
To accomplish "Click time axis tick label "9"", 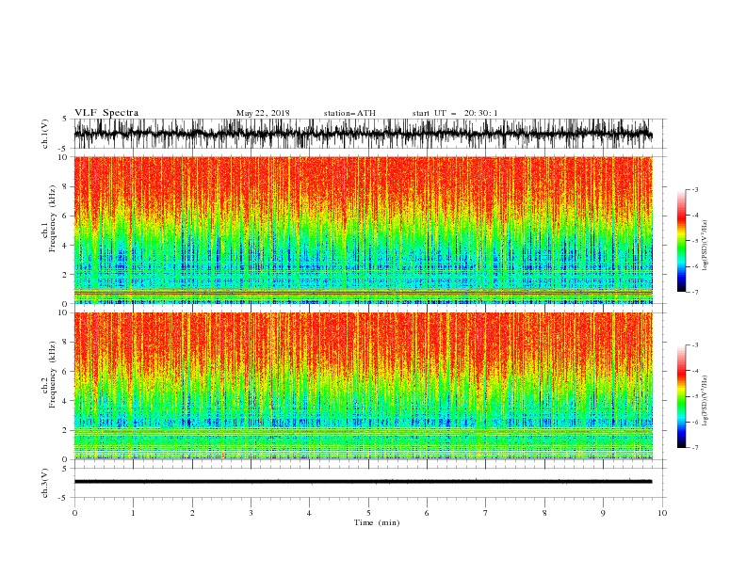I will pos(603,513).
